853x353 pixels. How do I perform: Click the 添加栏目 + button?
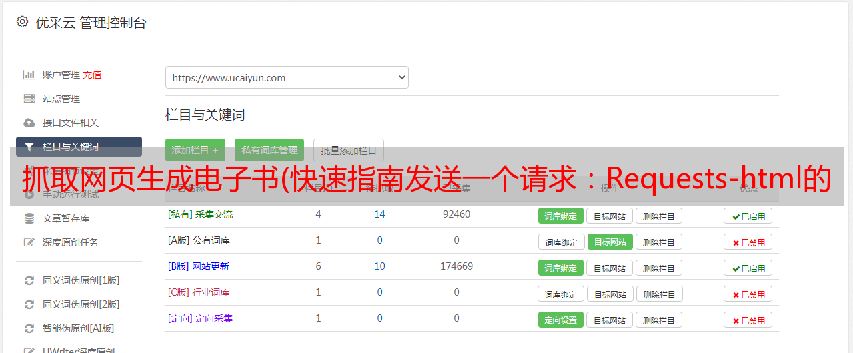(x=195, y=150)
